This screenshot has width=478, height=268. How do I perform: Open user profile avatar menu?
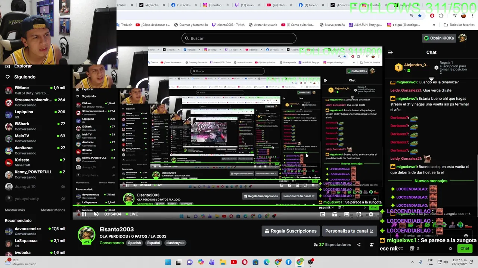pos(463,38)
